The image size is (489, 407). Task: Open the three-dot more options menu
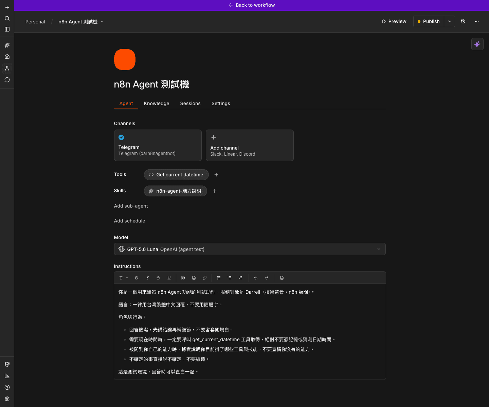coord(477,21)
